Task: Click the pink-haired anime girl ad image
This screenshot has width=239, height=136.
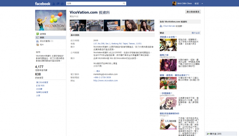Action: [168, 103]
